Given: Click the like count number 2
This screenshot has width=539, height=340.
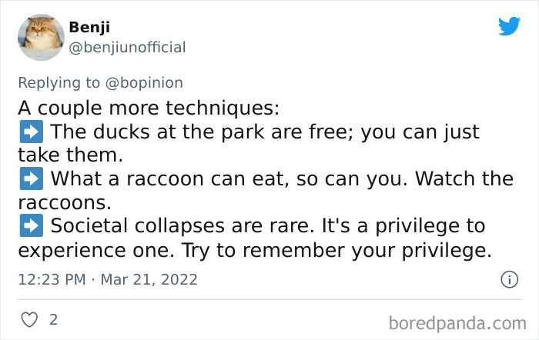Looking at the screenshot, I should (53, 318).
